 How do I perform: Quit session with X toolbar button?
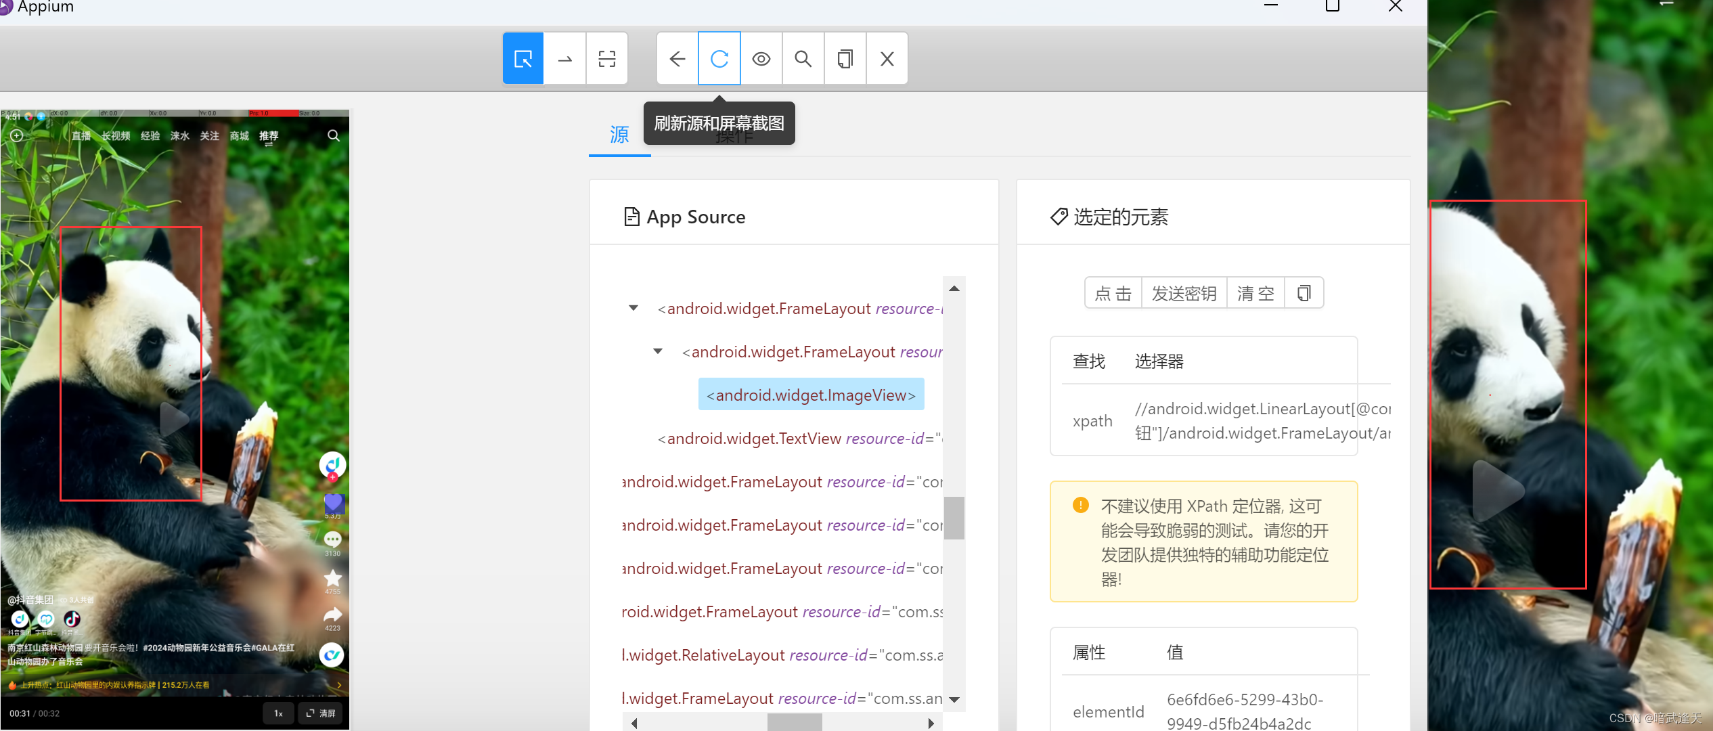887,59
